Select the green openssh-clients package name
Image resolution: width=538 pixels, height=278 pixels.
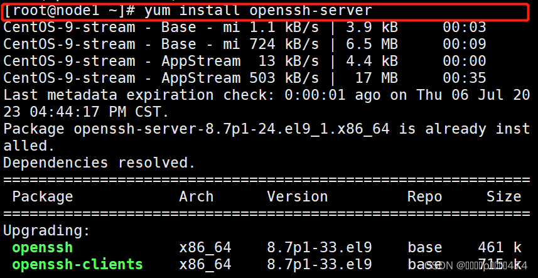coord(78,265)
